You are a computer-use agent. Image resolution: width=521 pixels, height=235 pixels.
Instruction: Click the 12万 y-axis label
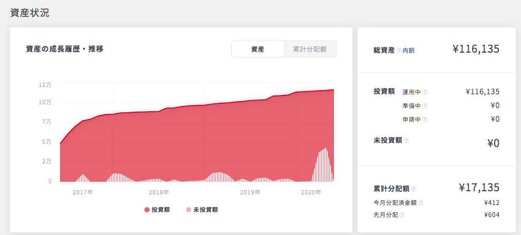[45, 85]
